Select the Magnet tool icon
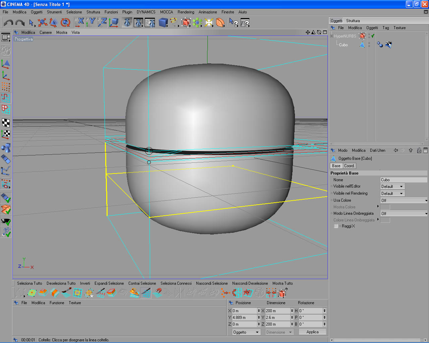 pos(157,293)
